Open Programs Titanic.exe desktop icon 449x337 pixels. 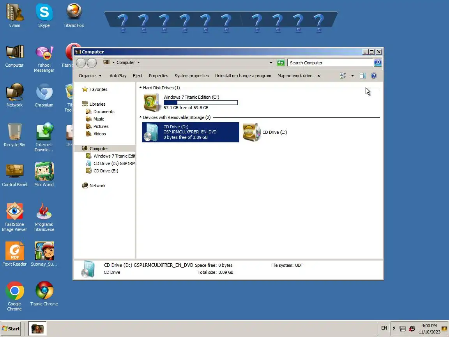tap(44, 216)
